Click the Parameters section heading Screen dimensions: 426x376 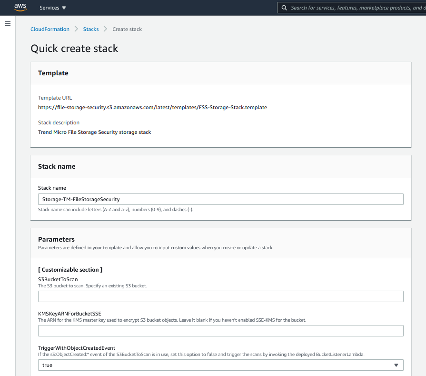pyautogui.click(x=56, y=239)
